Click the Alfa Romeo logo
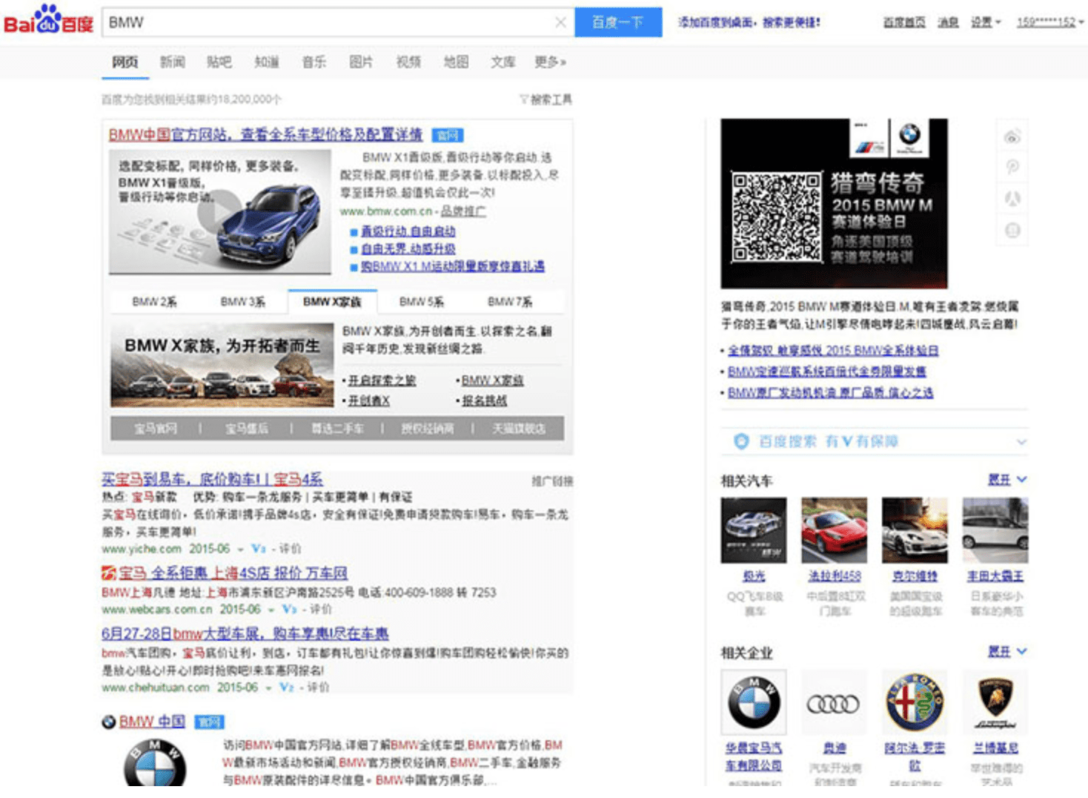 pyautogui.click(x=915, y=702)
